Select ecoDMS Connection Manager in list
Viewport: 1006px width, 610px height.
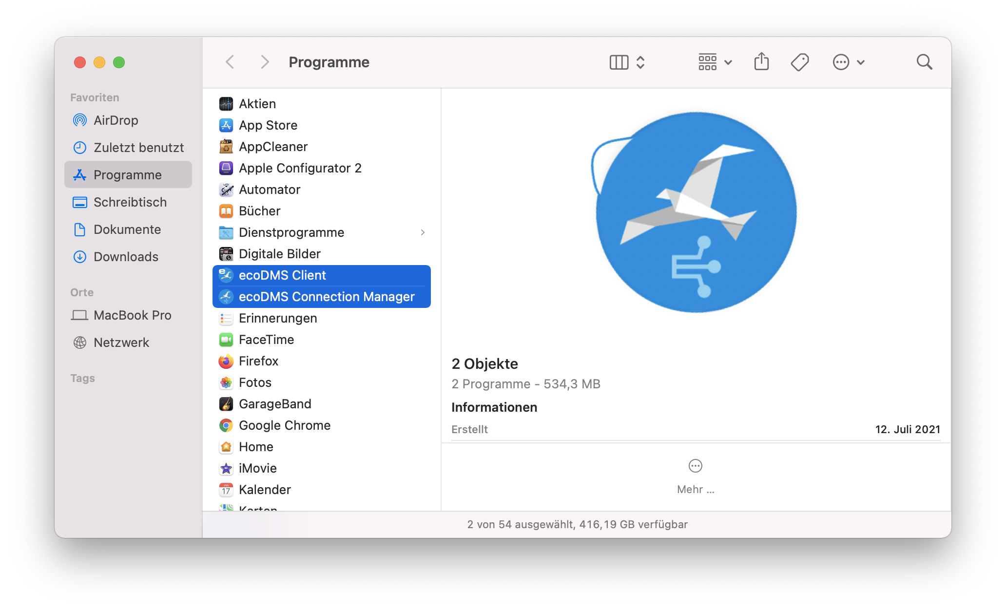327,297
